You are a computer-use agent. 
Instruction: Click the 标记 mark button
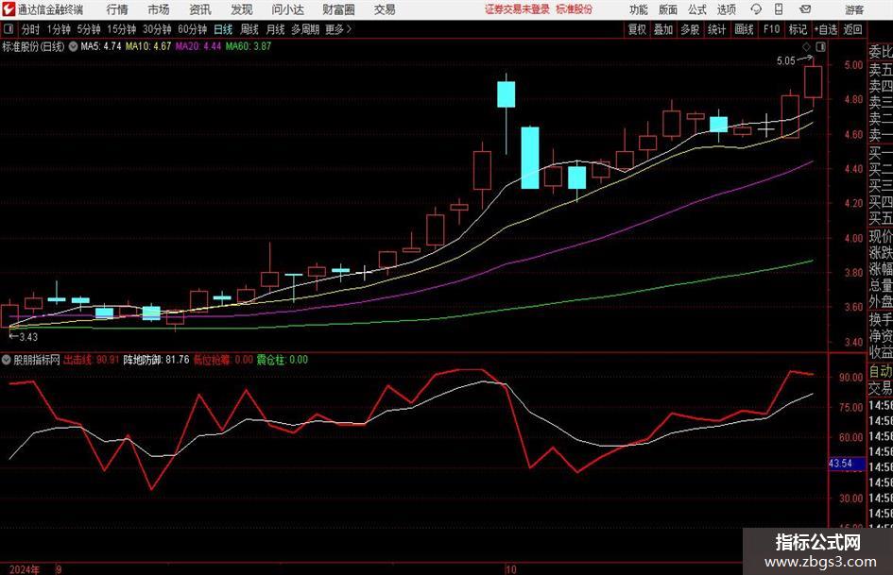pos(798,29)
